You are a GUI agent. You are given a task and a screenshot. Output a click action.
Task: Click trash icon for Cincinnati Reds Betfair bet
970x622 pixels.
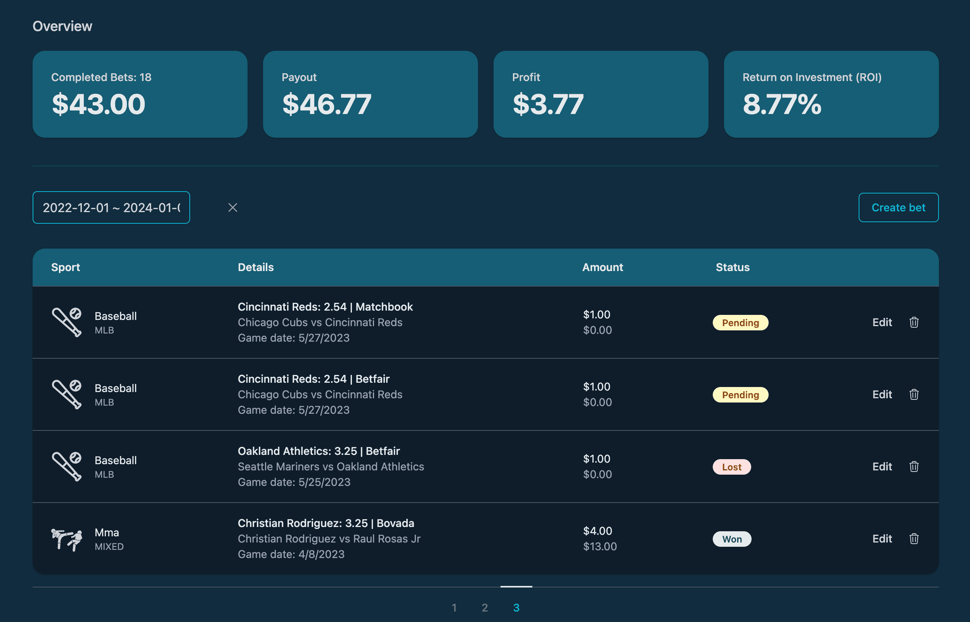tap(913, 394)
